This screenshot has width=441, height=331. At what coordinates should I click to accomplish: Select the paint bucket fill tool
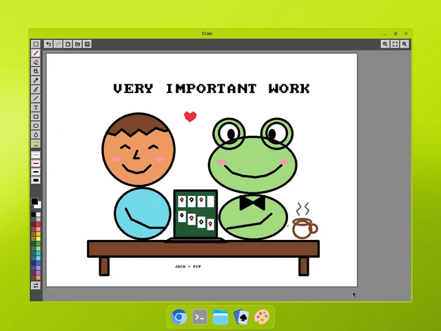(36, 71)
